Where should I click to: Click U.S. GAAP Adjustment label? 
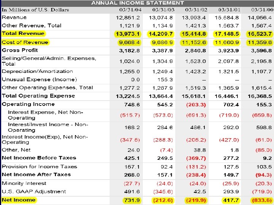tap(34, 192)
